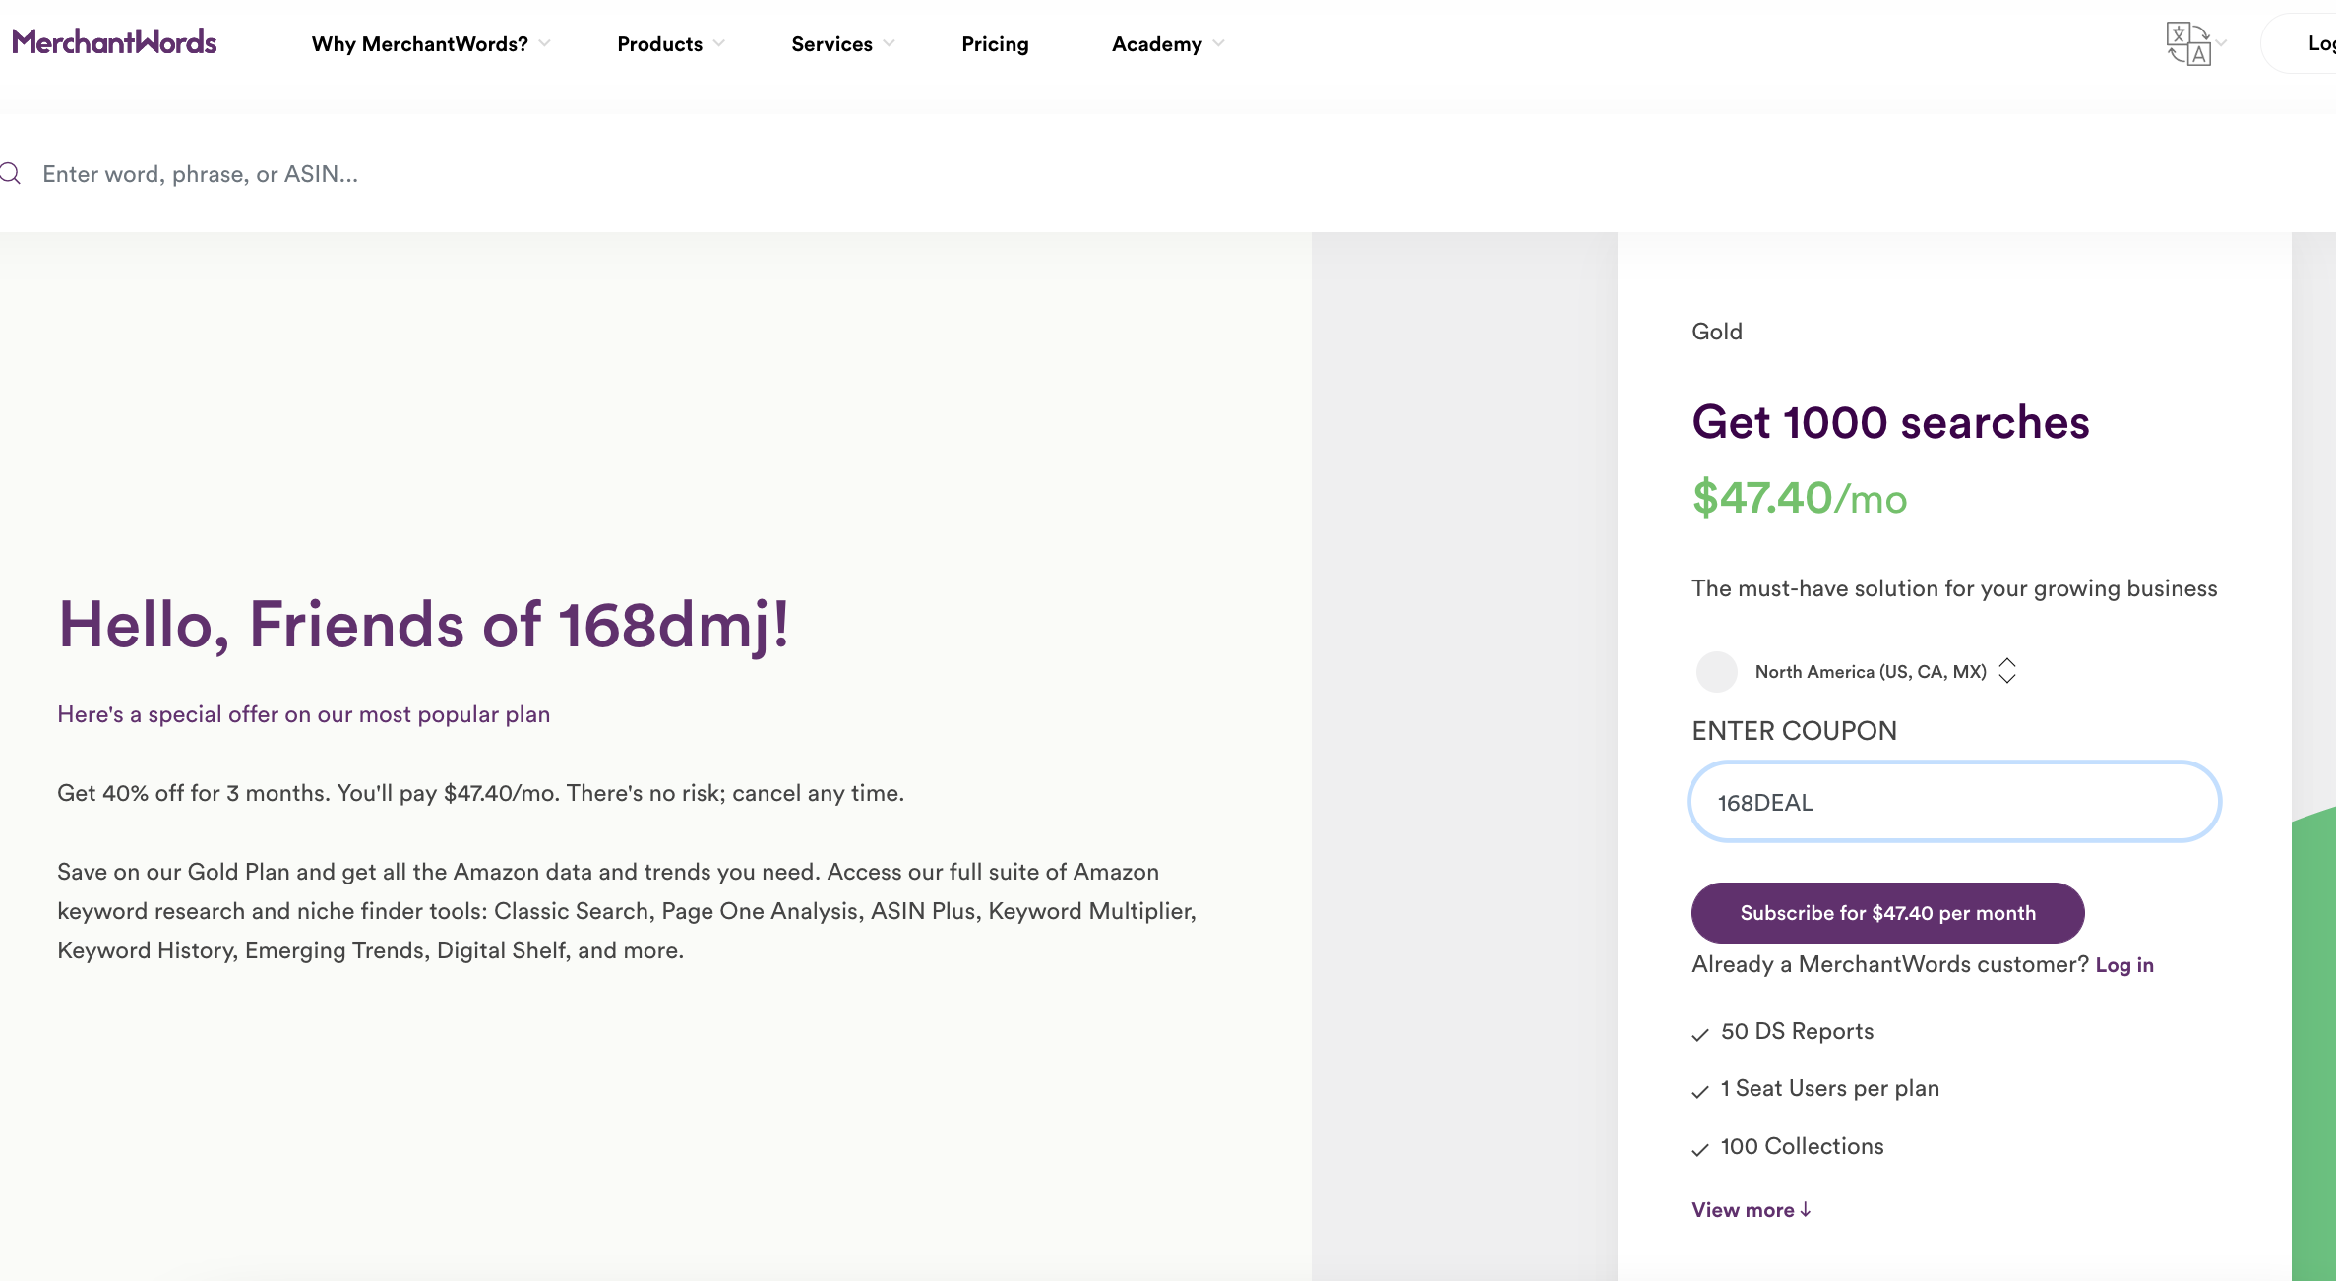Open the language selector chevron
The height and width of the screenshot is (1281, 2336).
2221,43
